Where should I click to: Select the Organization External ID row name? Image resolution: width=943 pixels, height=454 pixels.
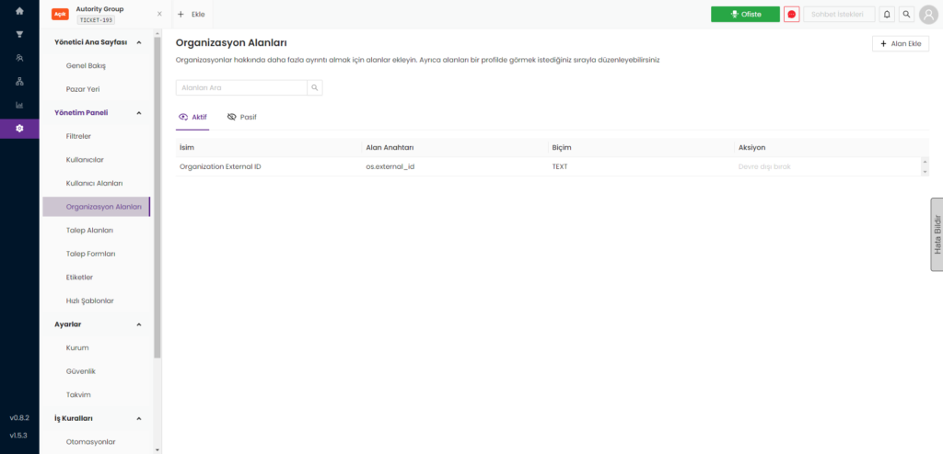point(220,166)
